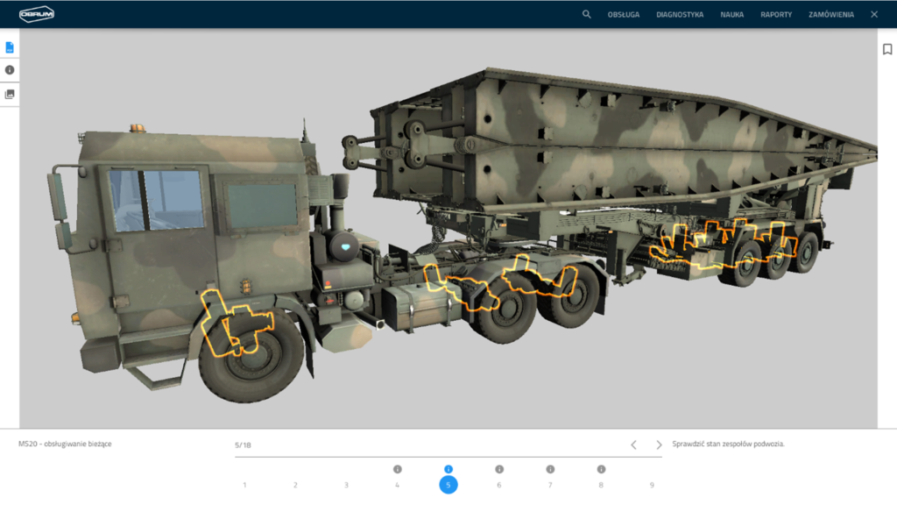Jump to step 2 in the timeline

point(295,485)
